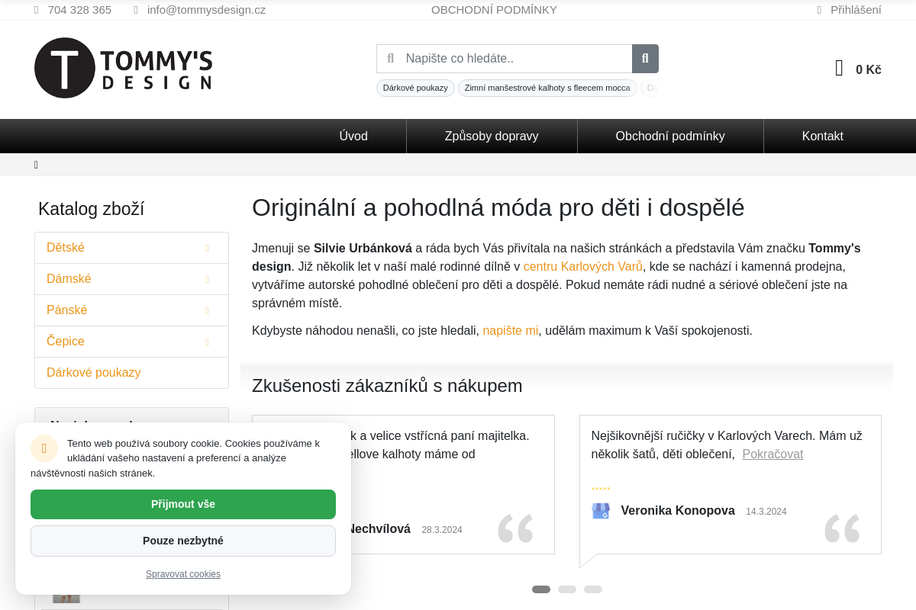Open the Spravovat cookies link
Viewport: 916px width, 610px height.
(x=183, y=573)
